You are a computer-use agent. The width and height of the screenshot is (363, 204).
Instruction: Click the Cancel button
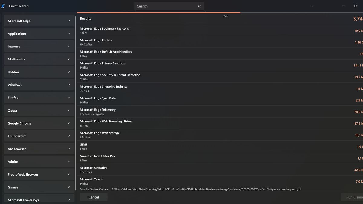tap(93, 197)
